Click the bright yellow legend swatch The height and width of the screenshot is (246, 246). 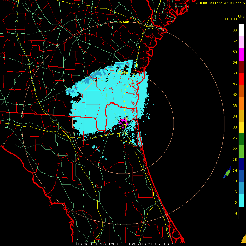(241, 127)
